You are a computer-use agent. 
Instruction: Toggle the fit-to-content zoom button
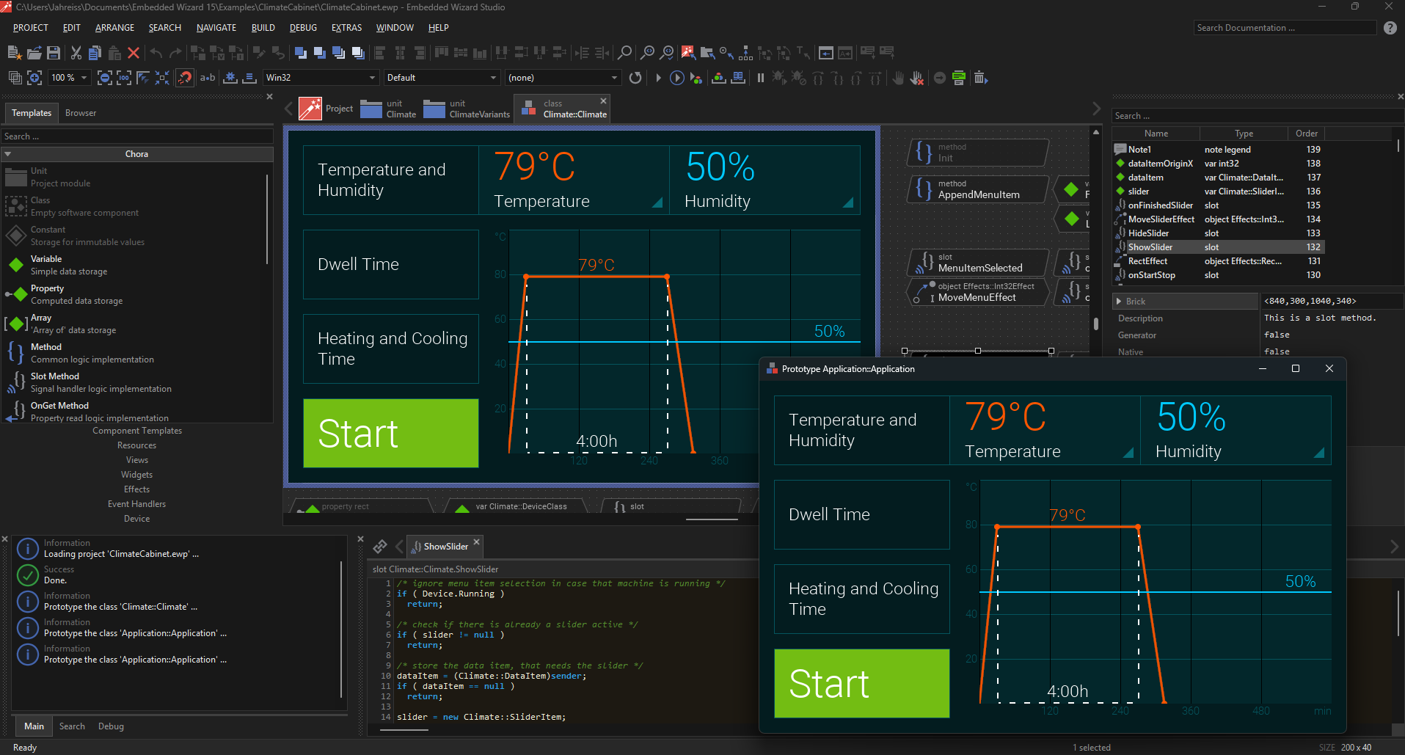[162, 78]
